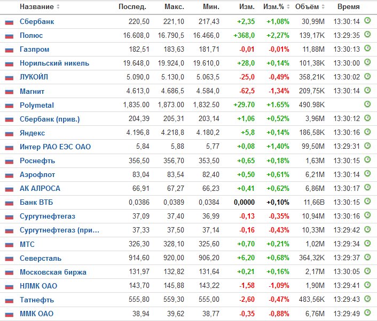Click the Послед. column header
The width and height of the screenshot is (377, 321).
coord(132,7)
